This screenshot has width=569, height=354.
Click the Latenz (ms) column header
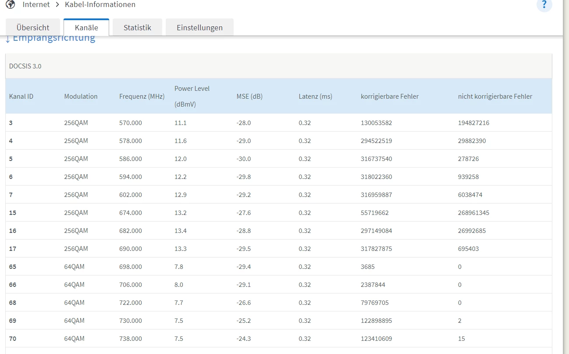coord(315,96)
